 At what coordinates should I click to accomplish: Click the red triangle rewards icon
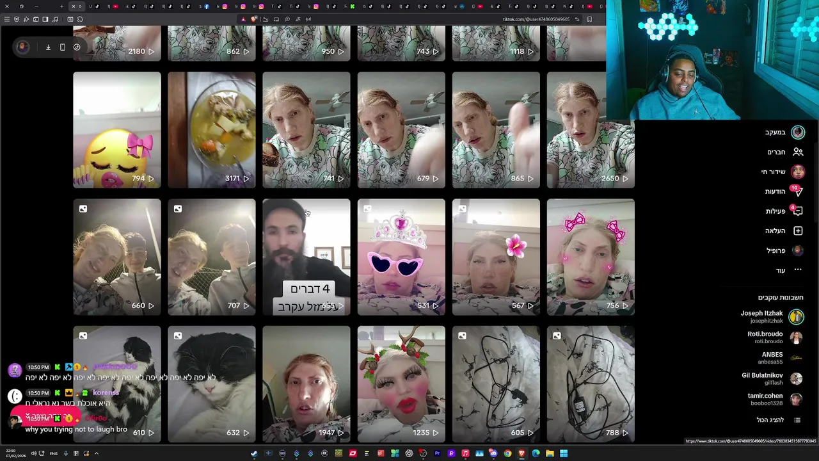[x=243, y=19]
